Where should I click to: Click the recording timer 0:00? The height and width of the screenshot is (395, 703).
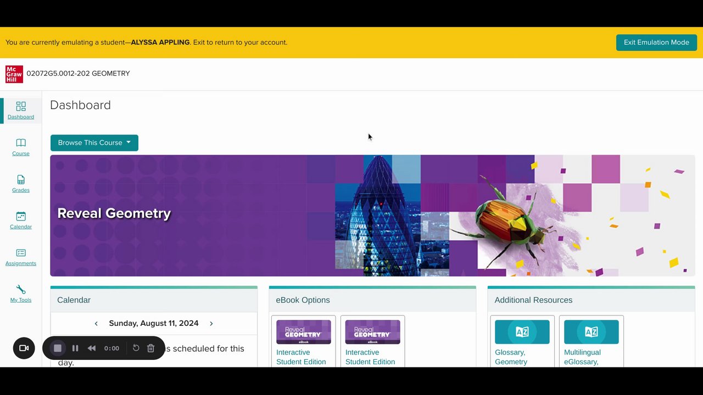pos(111,348)
